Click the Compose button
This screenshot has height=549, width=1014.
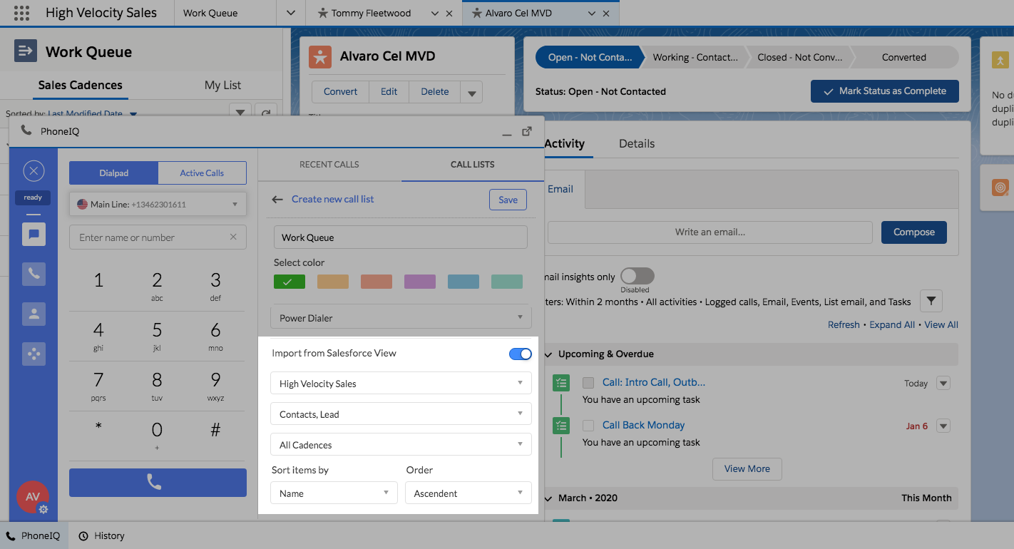(914, 232)
